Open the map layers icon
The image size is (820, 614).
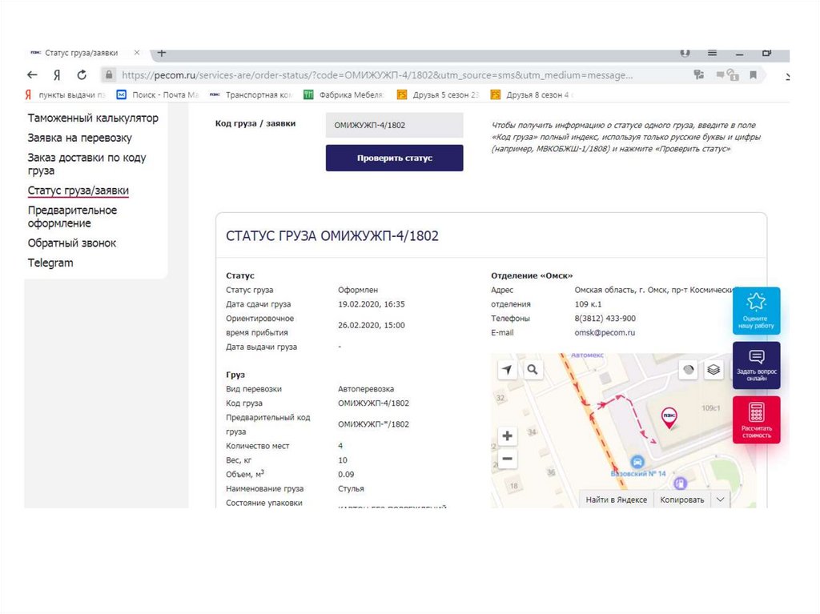pyautogui.click(x=714, y=369)
